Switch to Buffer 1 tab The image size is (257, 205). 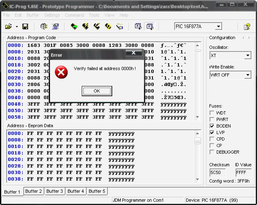[x=13, y=192]
